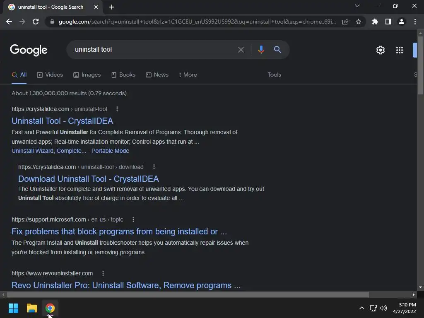424x318 pixels.
Task: Click the 'https://crystalidea.com › uninstall-tool' breadcrumb
Action: tap(59, 109)
